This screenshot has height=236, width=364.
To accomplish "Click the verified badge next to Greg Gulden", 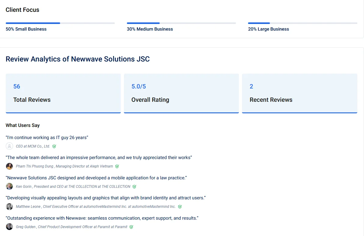I will [131, 227].
